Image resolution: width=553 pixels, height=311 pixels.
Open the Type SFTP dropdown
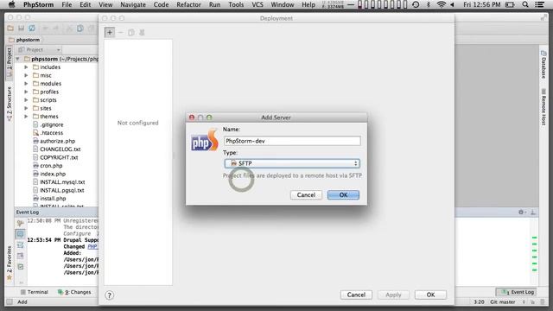click(x=292, y=163)
